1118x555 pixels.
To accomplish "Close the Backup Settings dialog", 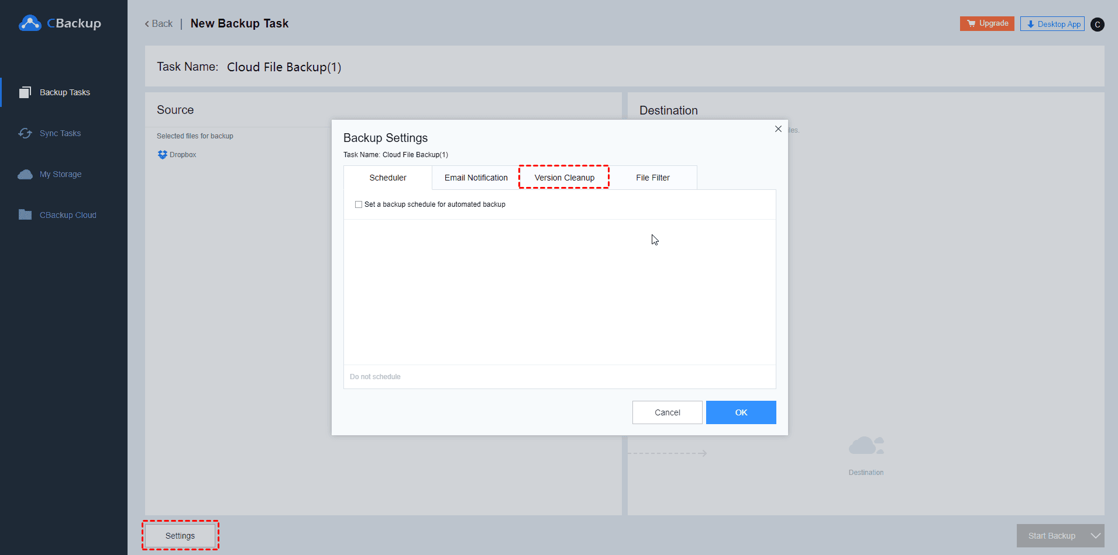I will pos(778,129).
